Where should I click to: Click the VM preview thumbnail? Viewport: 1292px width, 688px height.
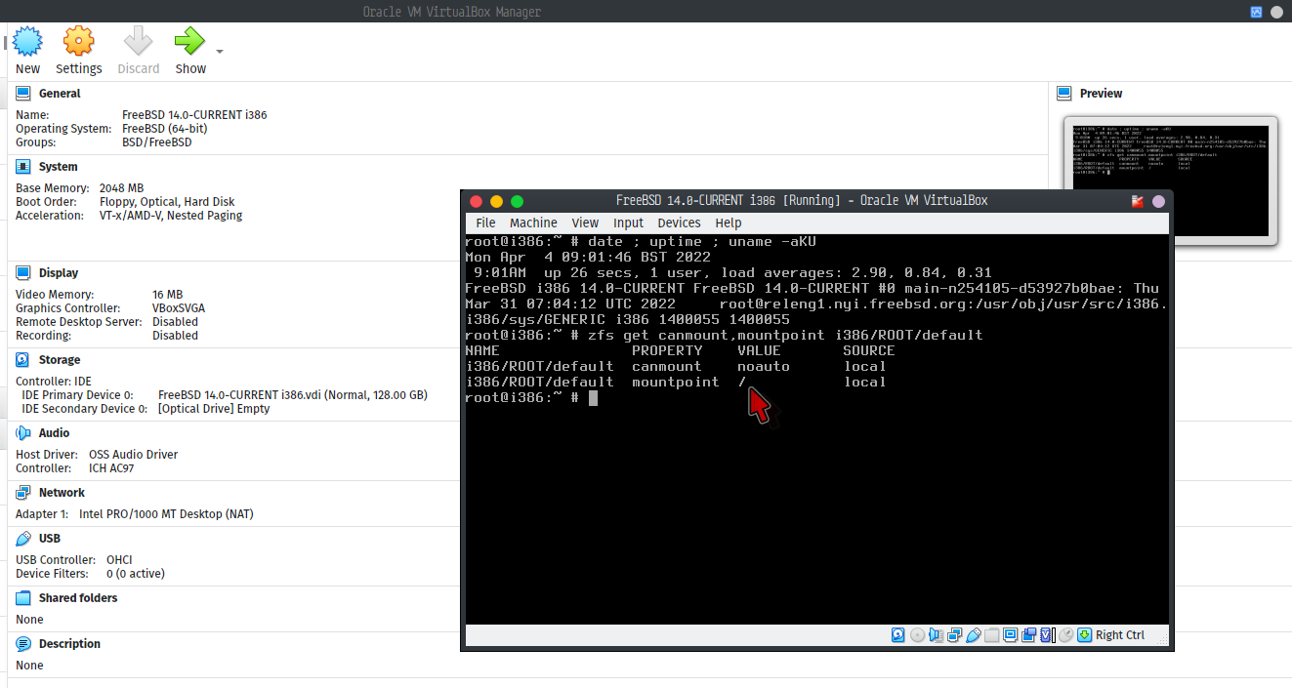click(1170, 179)
